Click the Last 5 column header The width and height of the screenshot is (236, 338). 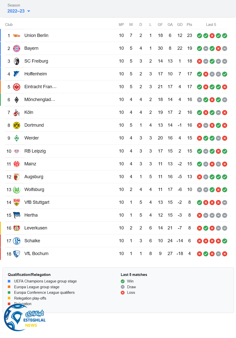click(211, 25)
